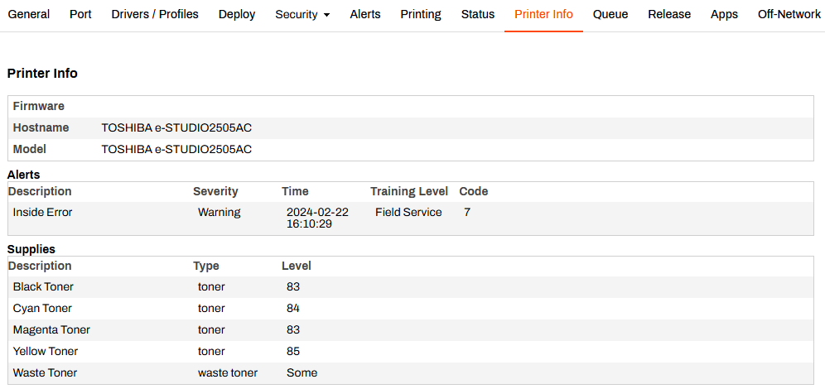Screen dimensions: 825x389
Task: Click the Field Service training level
Action: (409, 213)
